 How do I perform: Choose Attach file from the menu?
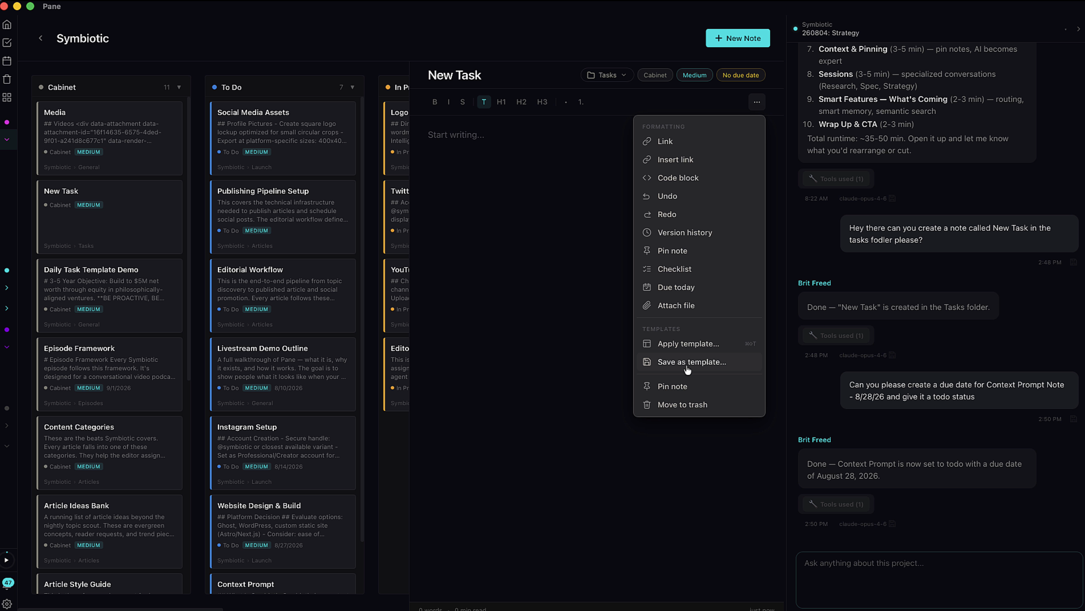tap(699, 305)
